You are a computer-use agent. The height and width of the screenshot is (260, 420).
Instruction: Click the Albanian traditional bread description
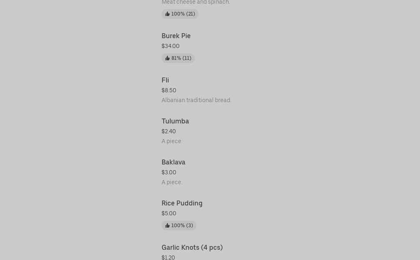click(196, 100)
